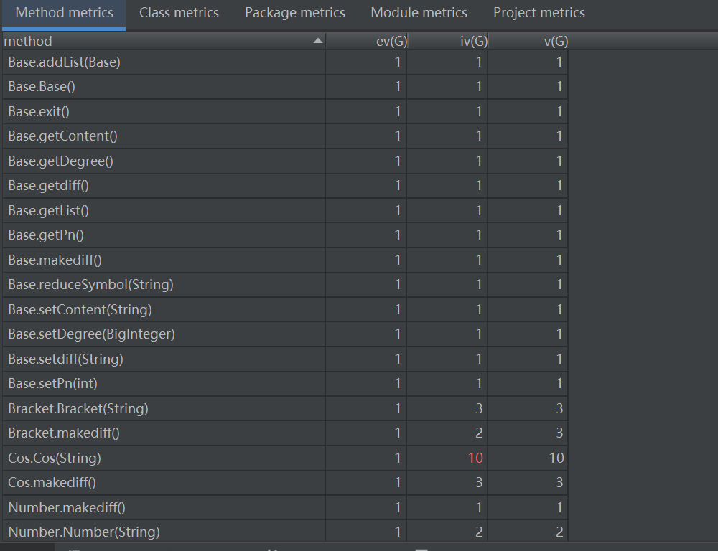Click the Number.Number(String) method entry
The width and height of the screenshot is (718, 551).
point(83,532)
